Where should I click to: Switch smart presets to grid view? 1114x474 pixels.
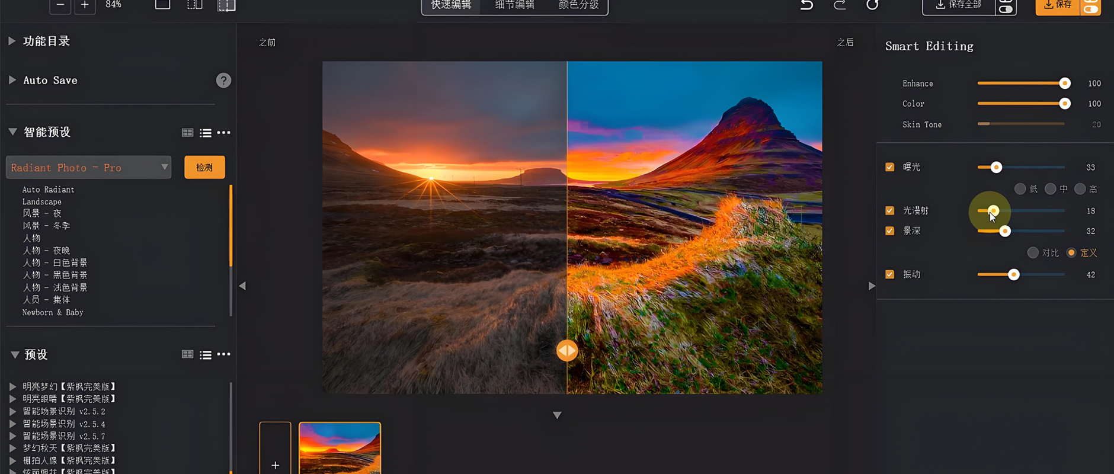click(187, 133)
